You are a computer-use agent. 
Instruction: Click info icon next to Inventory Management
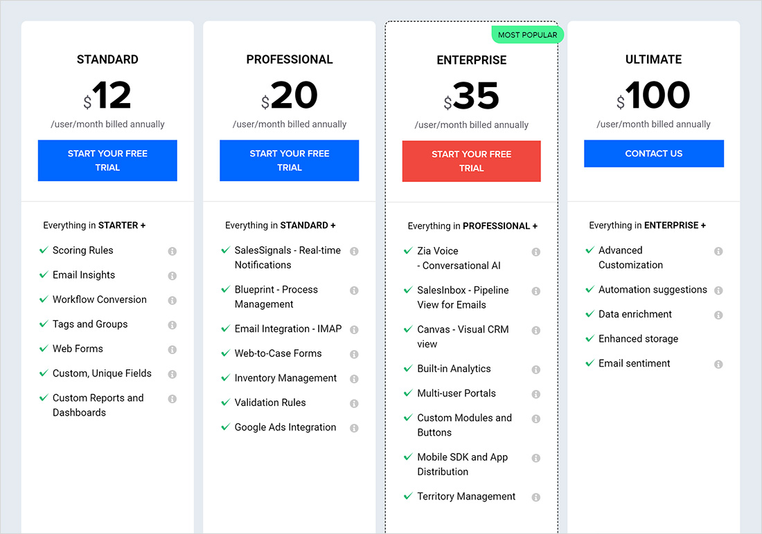pos(354,379)
